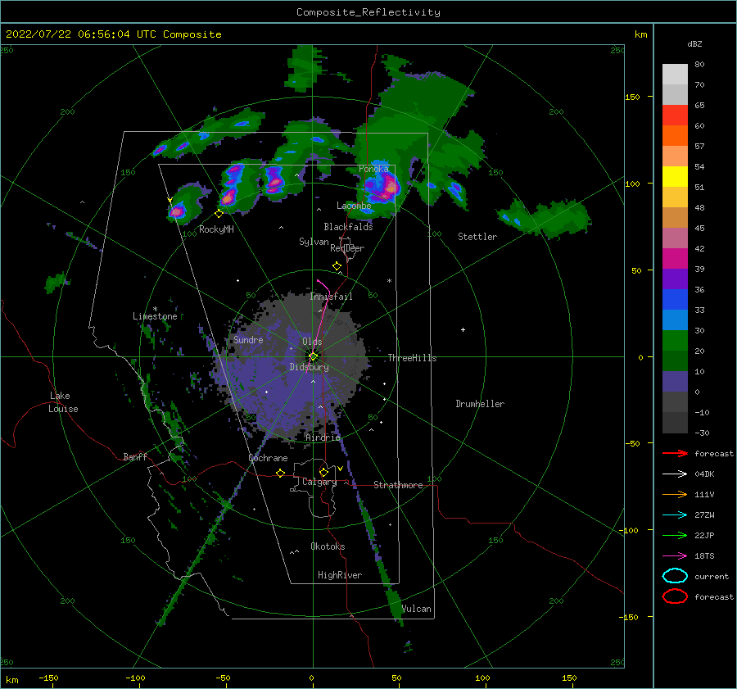The image size is (737, 689).
Task: Click the Okotoks label
Action: [328, 546]
